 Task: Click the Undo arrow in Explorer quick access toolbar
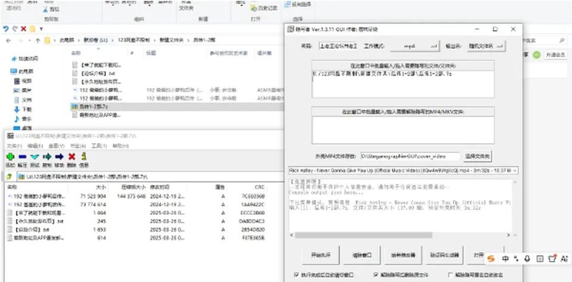[6, 29]
